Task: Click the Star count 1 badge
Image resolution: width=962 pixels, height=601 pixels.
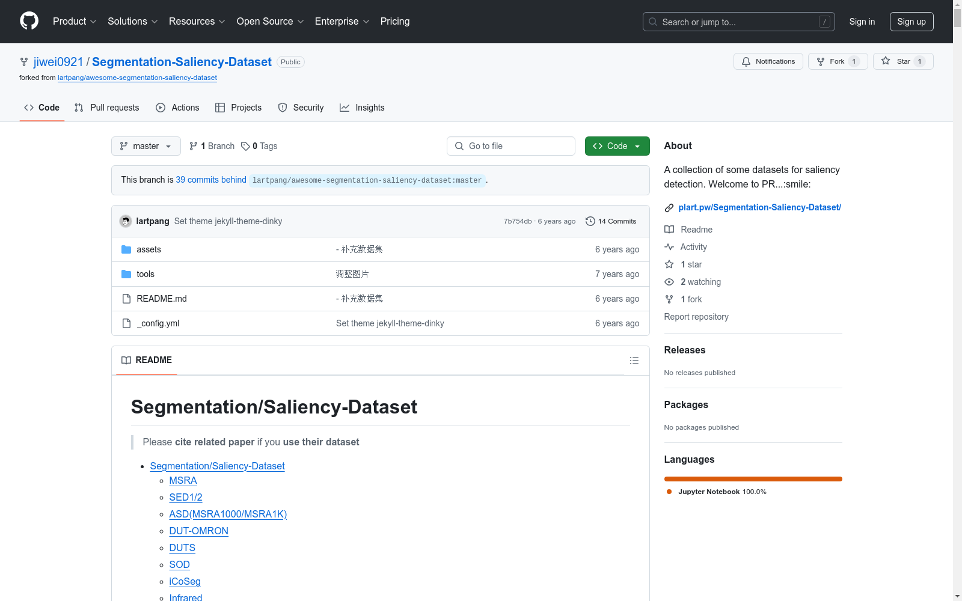Action: [x=919, y=61]
